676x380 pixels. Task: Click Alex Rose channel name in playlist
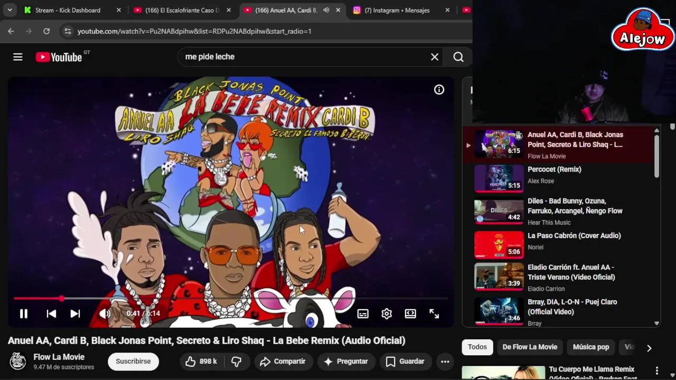pyautogui.click(x=541, y=181)
